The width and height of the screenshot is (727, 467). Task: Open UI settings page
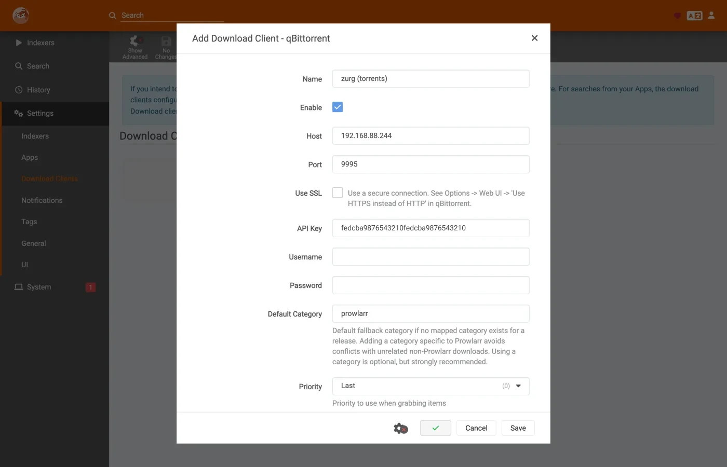click(24, 265)
